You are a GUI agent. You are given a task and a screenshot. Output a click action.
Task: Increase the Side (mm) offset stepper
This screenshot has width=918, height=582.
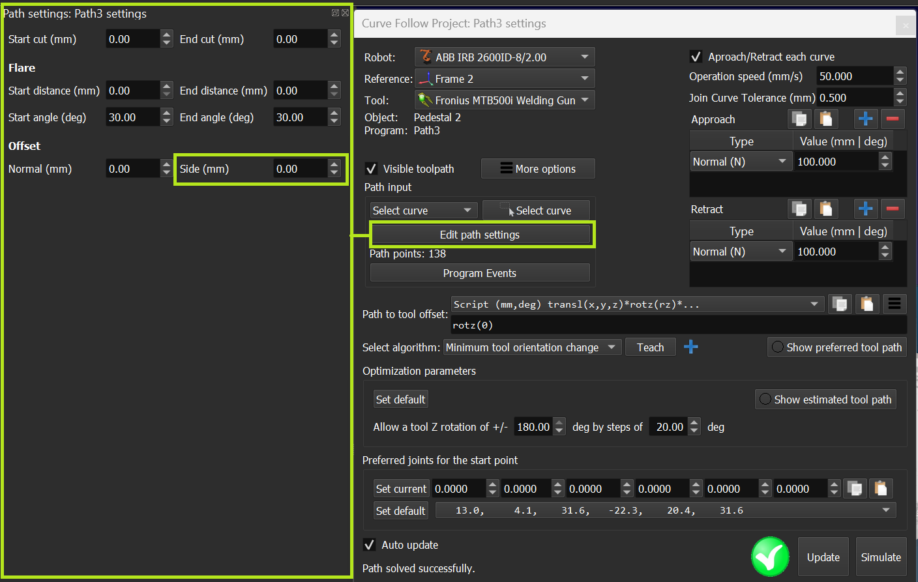tap(334, 164)
